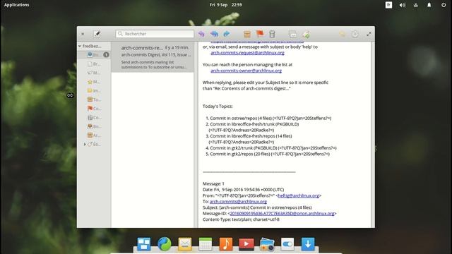Open the power session indicator
This screenshot has width=452, height=254.
[x=444, y=5]
